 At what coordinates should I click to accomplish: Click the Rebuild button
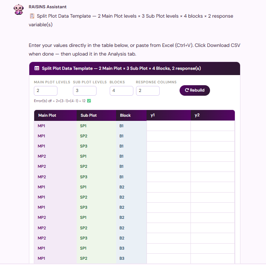coord(195,90)
